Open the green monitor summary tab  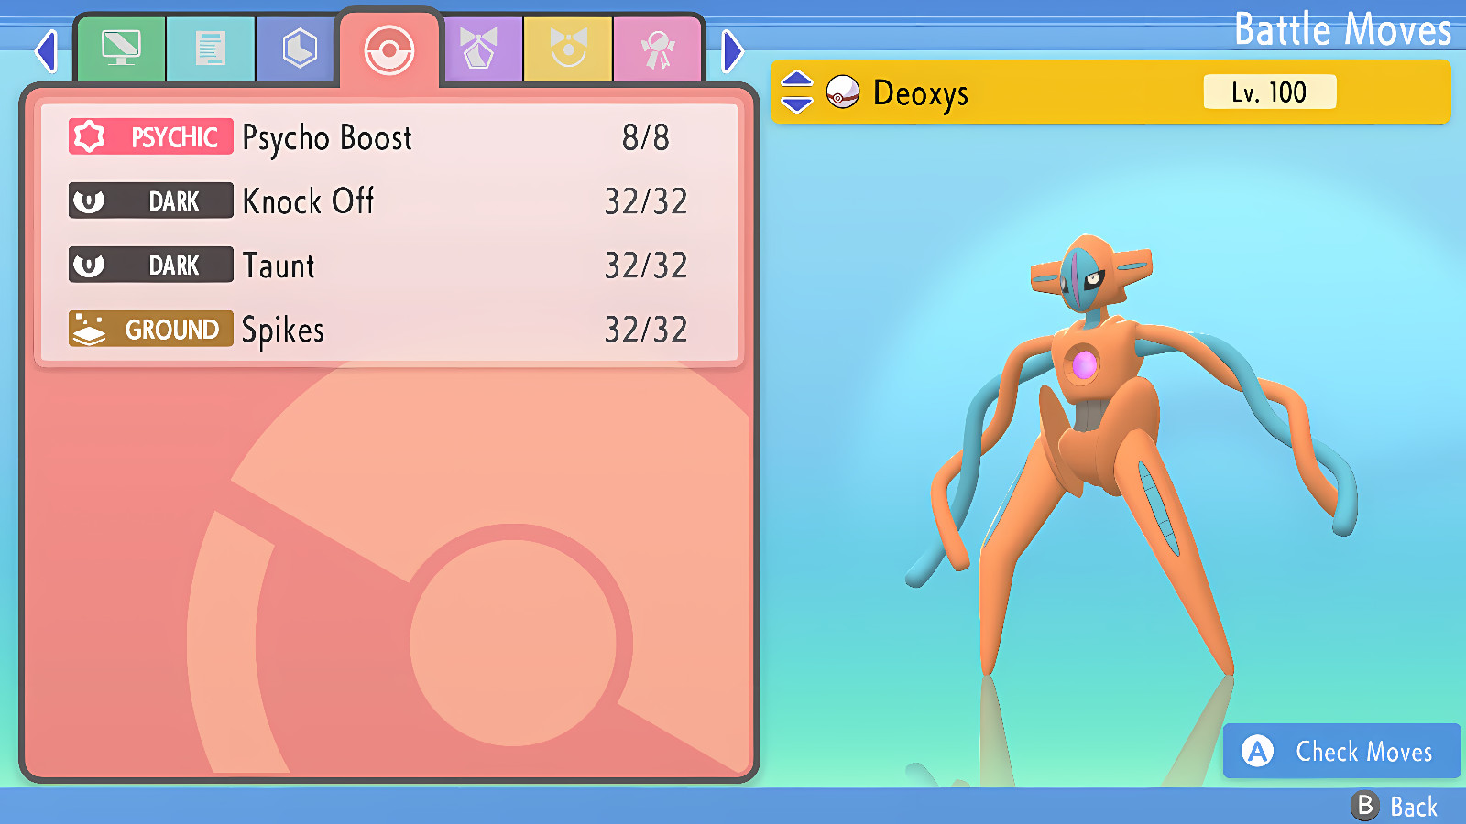[x=121, y=49]
